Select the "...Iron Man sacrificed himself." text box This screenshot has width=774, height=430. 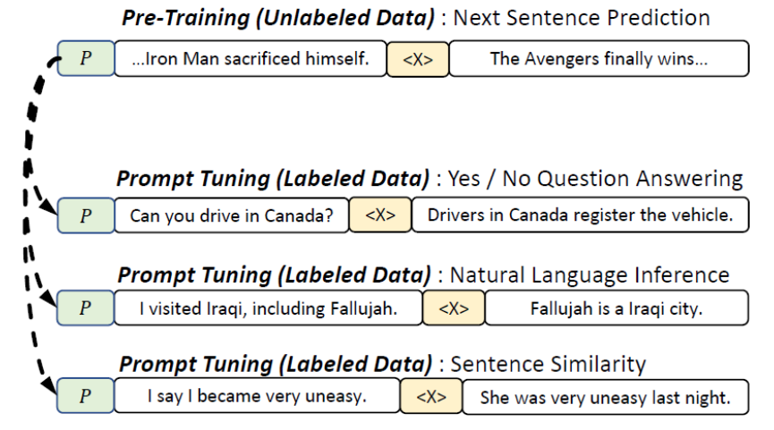coord(251,58)
